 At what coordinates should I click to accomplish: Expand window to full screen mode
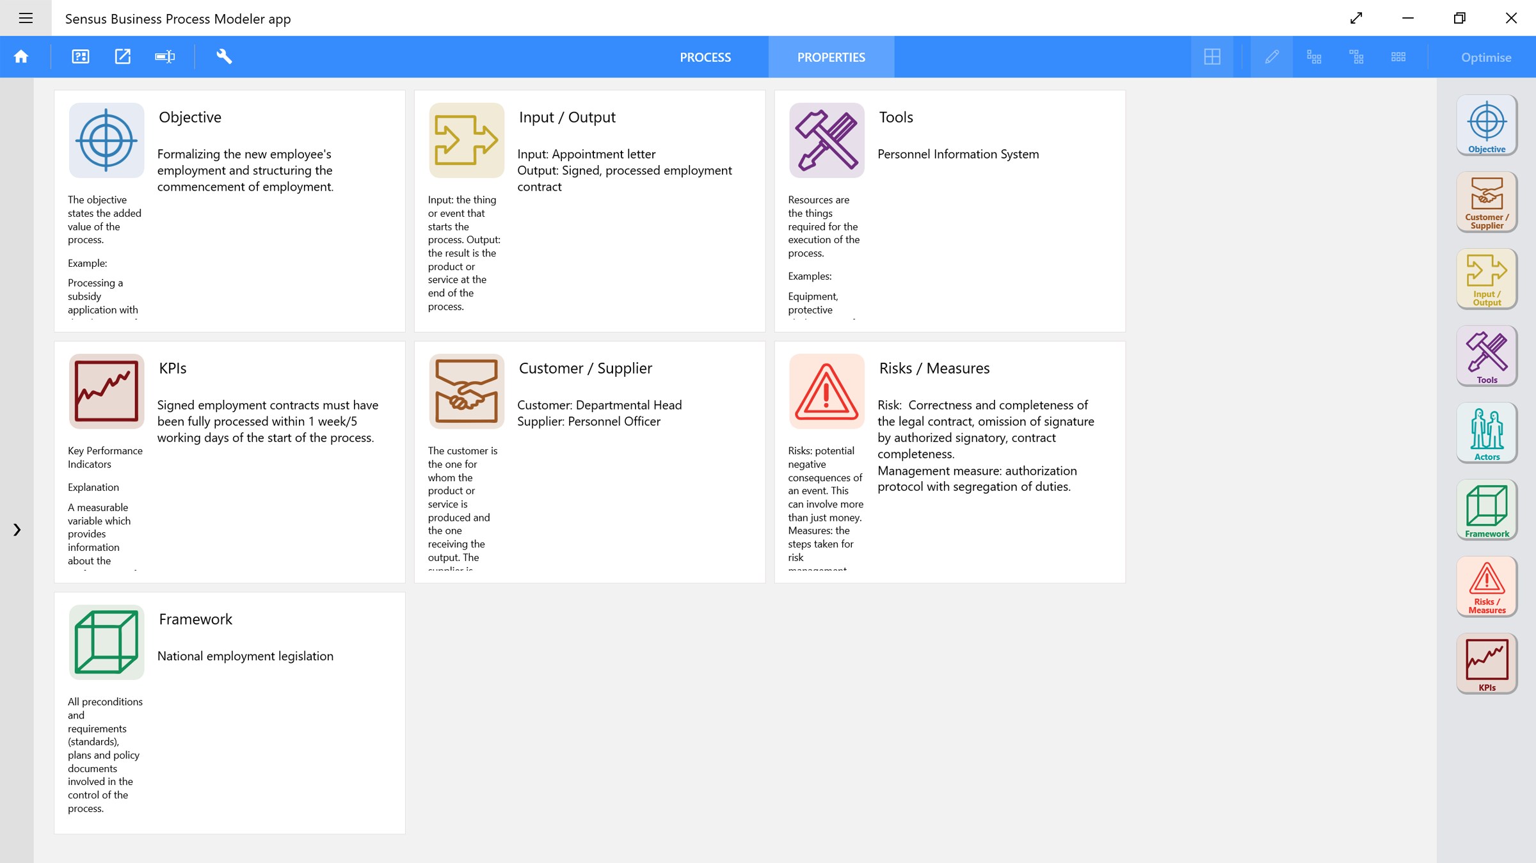click(1356, 18)
